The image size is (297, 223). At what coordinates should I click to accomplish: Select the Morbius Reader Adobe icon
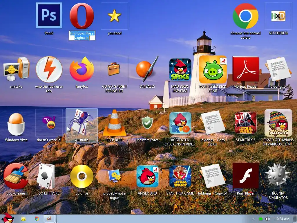tap(246, 69)
